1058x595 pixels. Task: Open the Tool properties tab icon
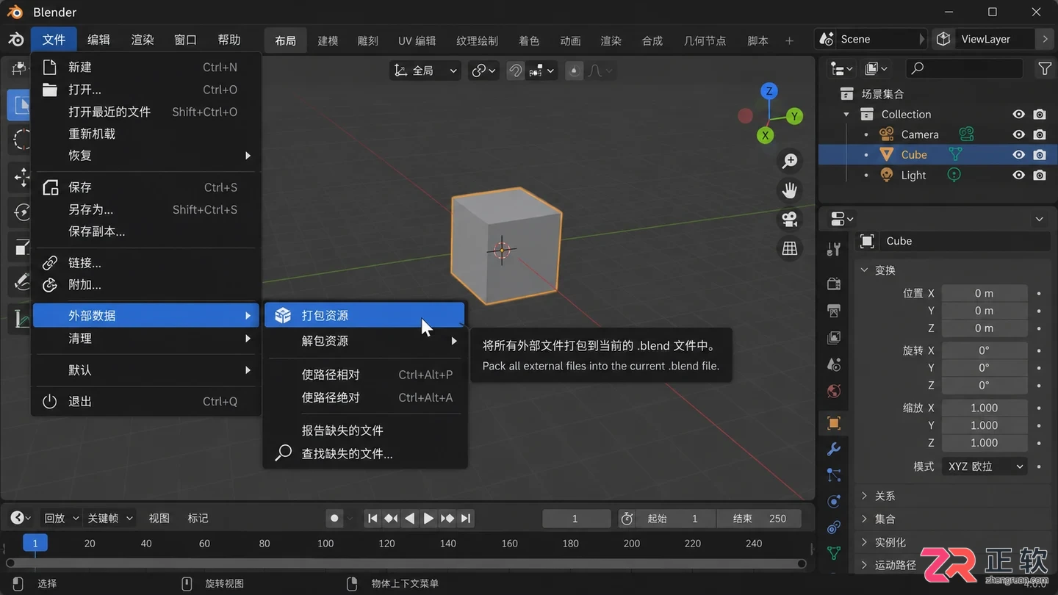point(834,250)
